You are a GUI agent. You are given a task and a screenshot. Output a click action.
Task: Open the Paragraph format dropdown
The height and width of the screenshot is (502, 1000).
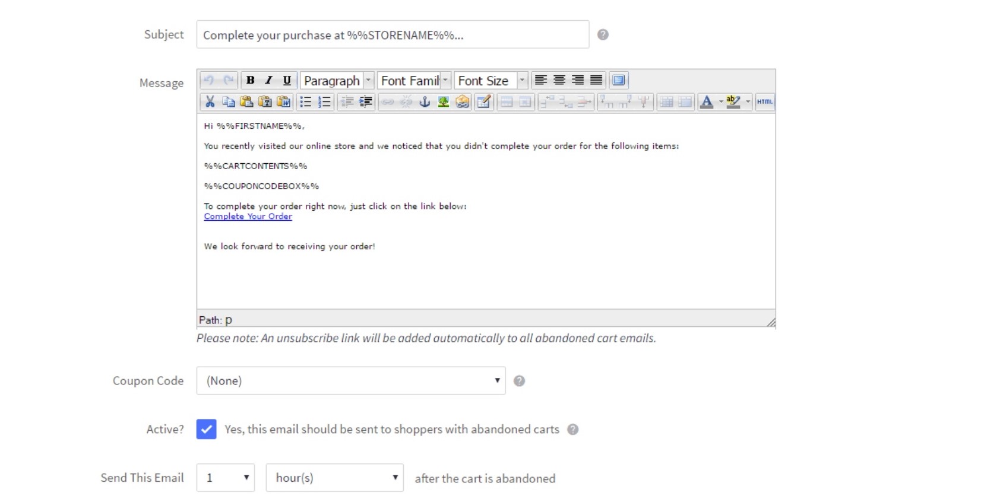pyautogui.click(x=337, y=80)
